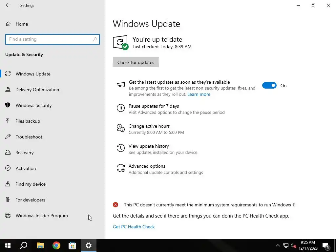This screenshot has height=252, width=336.
Task: Click the Windows Insider cat icon
Action: pyautogui.click(x=8, y=215)
